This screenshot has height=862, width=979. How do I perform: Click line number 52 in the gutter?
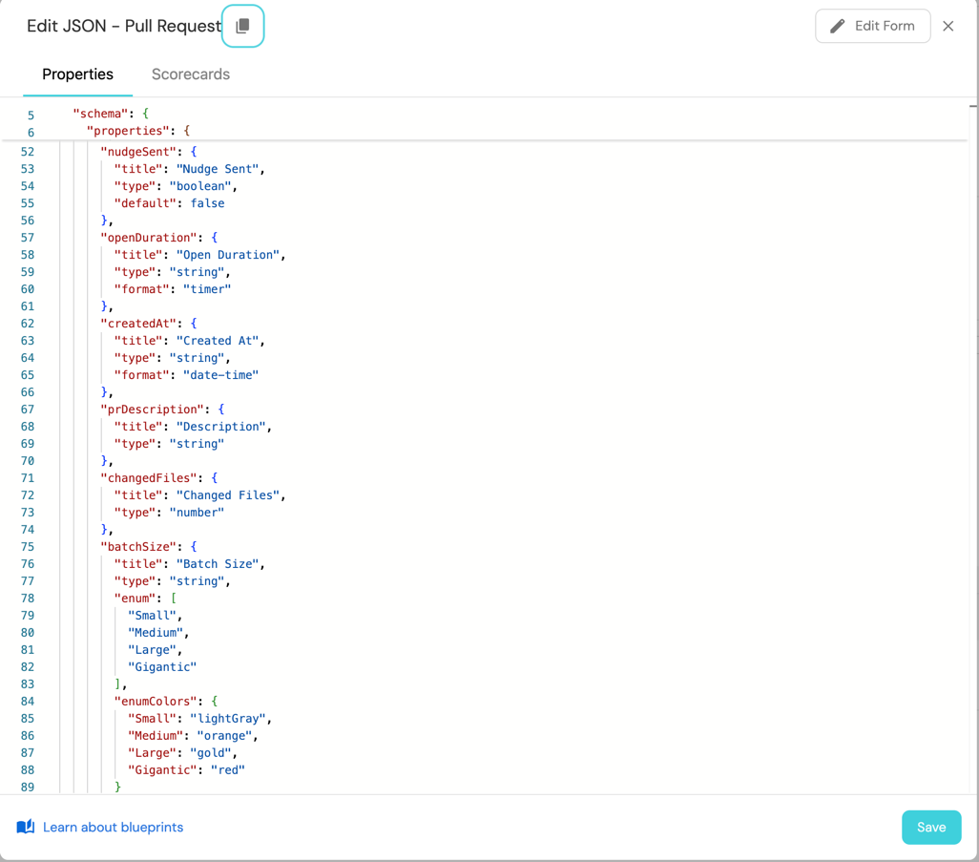(28, 152)
